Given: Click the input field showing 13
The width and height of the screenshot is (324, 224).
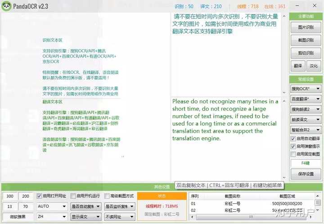Looking at the screenshot, I should click(x=10, y=206).
